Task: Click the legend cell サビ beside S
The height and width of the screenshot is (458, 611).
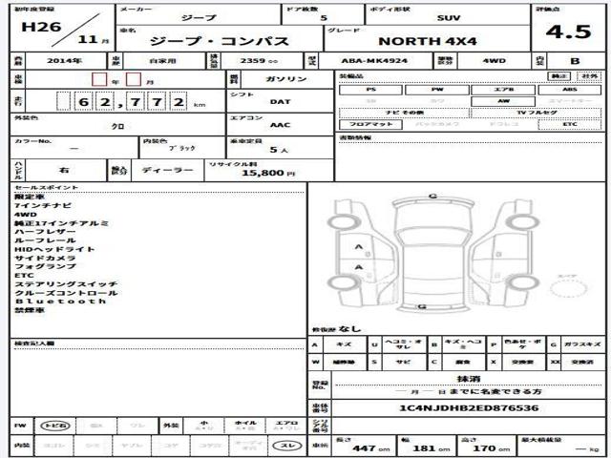Action: pos(403,363)
